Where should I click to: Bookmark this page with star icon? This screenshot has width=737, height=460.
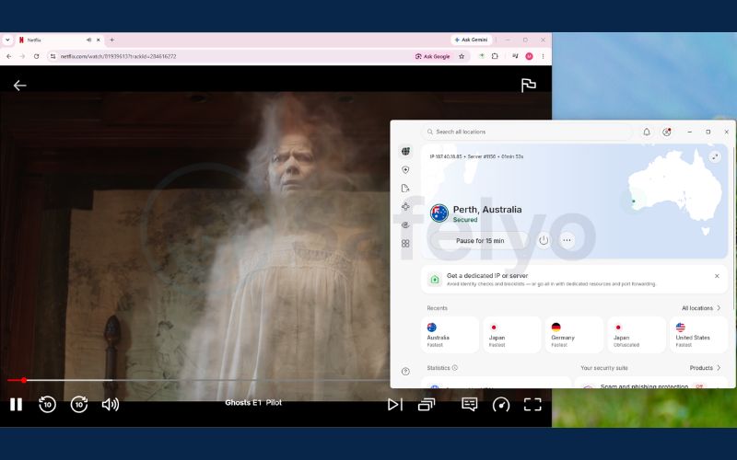click(462, 56)
